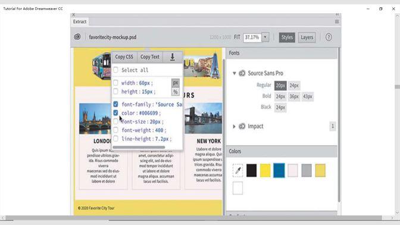Screen dimensions: 400x225
Task: Click Creative Cloud icon next to Impact
Action: pos(242,126)
